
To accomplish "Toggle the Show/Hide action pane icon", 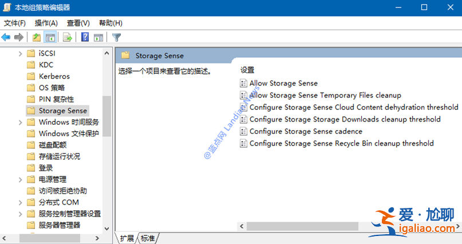I will [x=98, y=37].
